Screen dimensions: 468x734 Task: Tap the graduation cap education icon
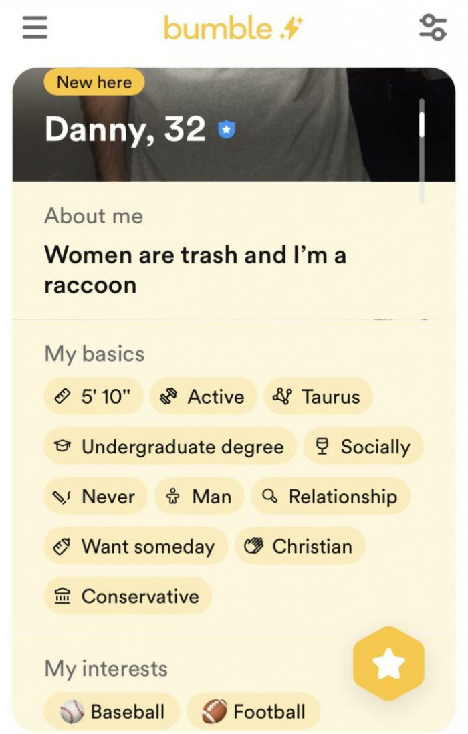[x=64, y=446]
